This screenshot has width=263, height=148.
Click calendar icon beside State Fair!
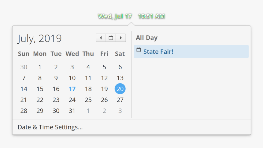tap(139, 50)
